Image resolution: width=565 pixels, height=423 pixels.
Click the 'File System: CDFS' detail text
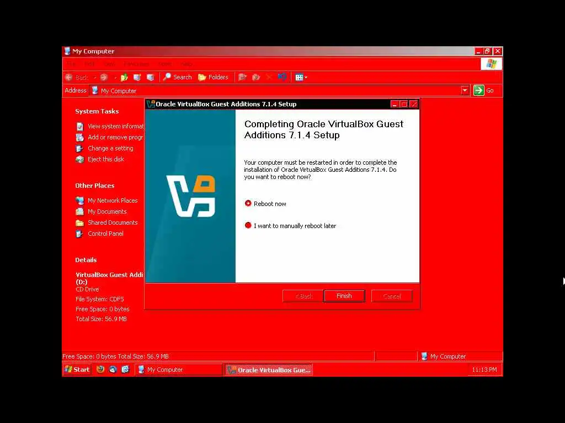[x=100, y=299]
